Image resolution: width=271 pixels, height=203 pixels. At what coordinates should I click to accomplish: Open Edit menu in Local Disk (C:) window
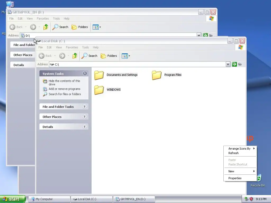(x=49, y=47)
